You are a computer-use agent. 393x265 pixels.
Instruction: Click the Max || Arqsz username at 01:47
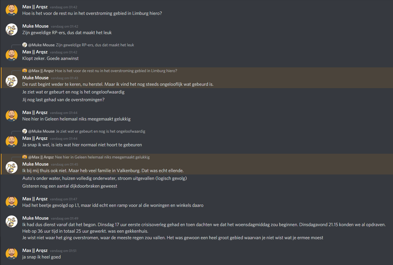pos(35,199)
